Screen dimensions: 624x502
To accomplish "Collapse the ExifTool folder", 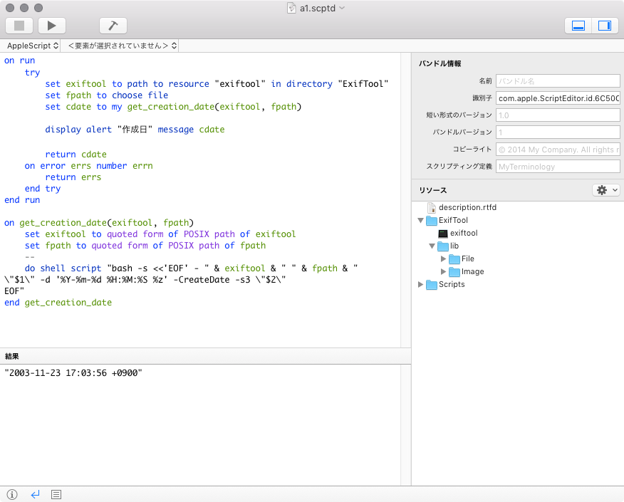I will click(x=420, y=221).
